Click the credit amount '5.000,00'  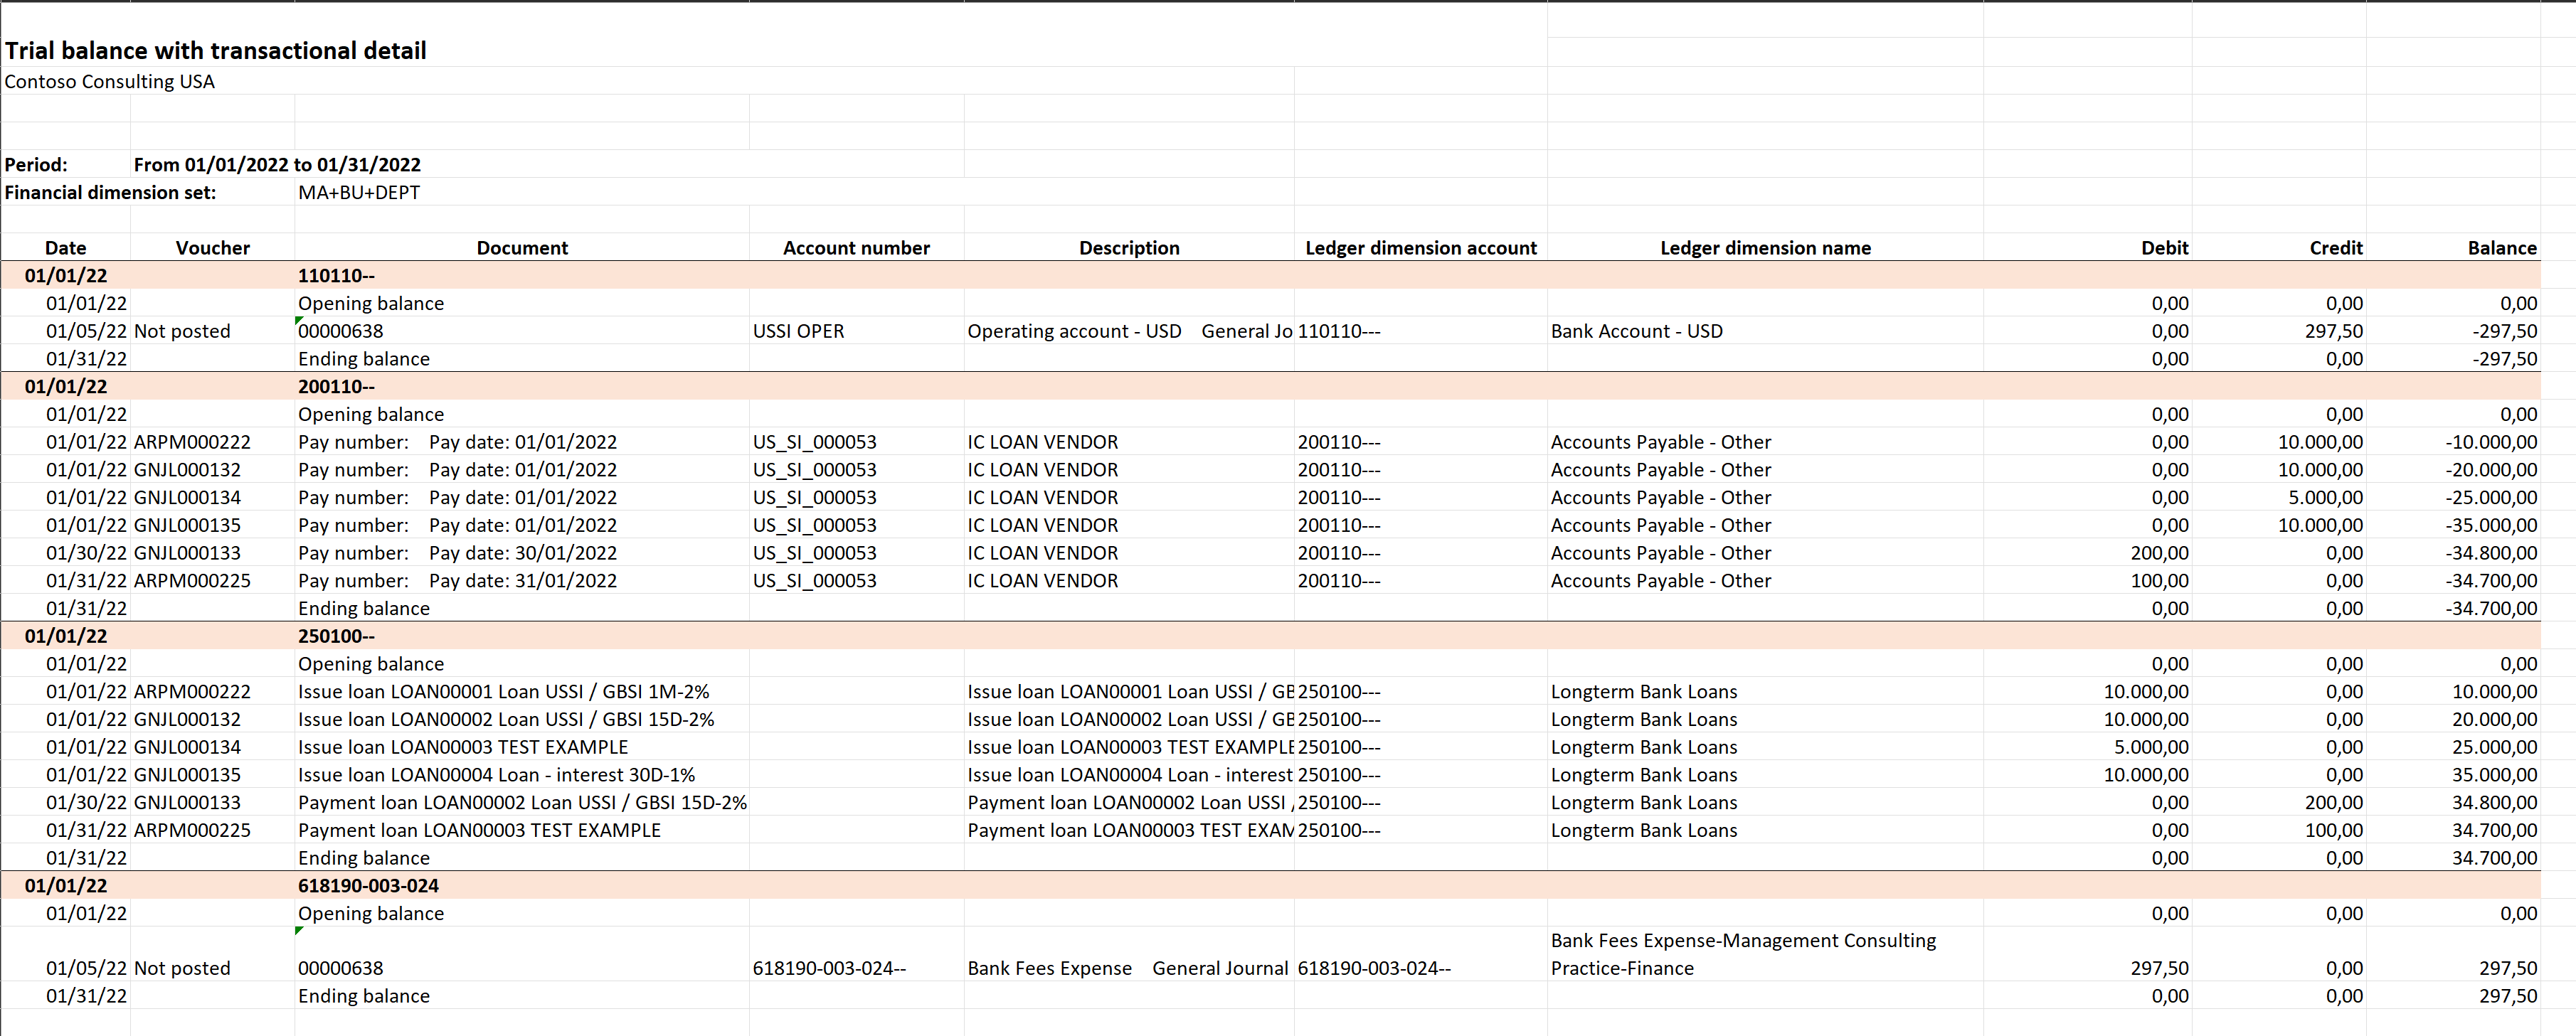coord(2325,498)
